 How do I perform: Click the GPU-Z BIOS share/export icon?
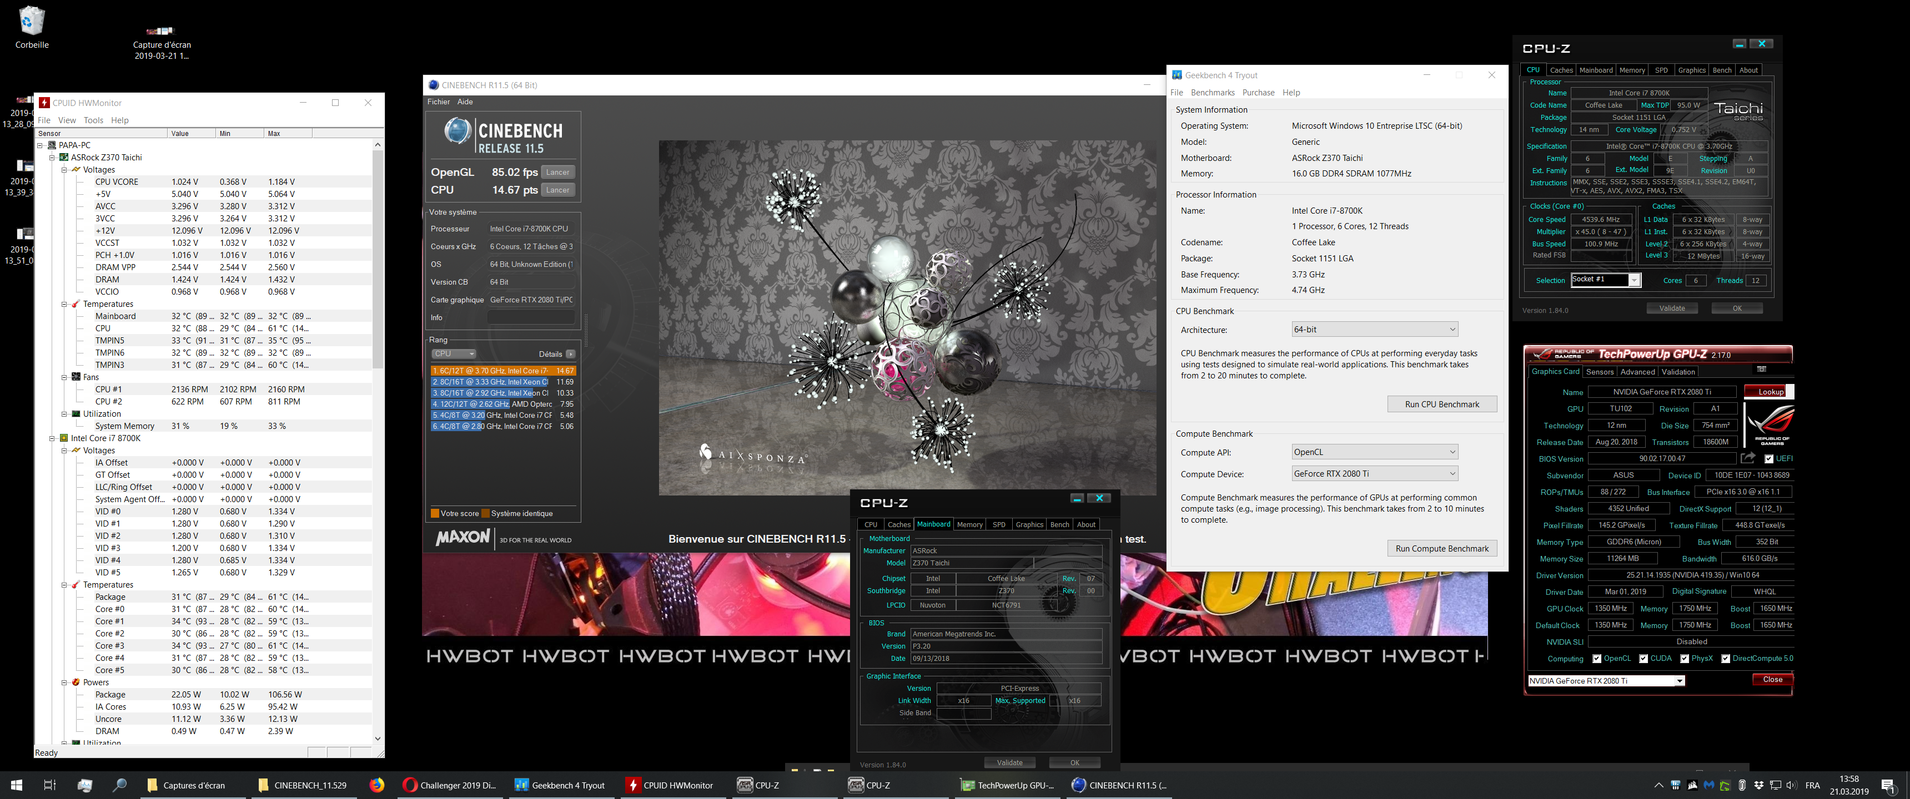pyautogui.click(x=1748, y=458)
